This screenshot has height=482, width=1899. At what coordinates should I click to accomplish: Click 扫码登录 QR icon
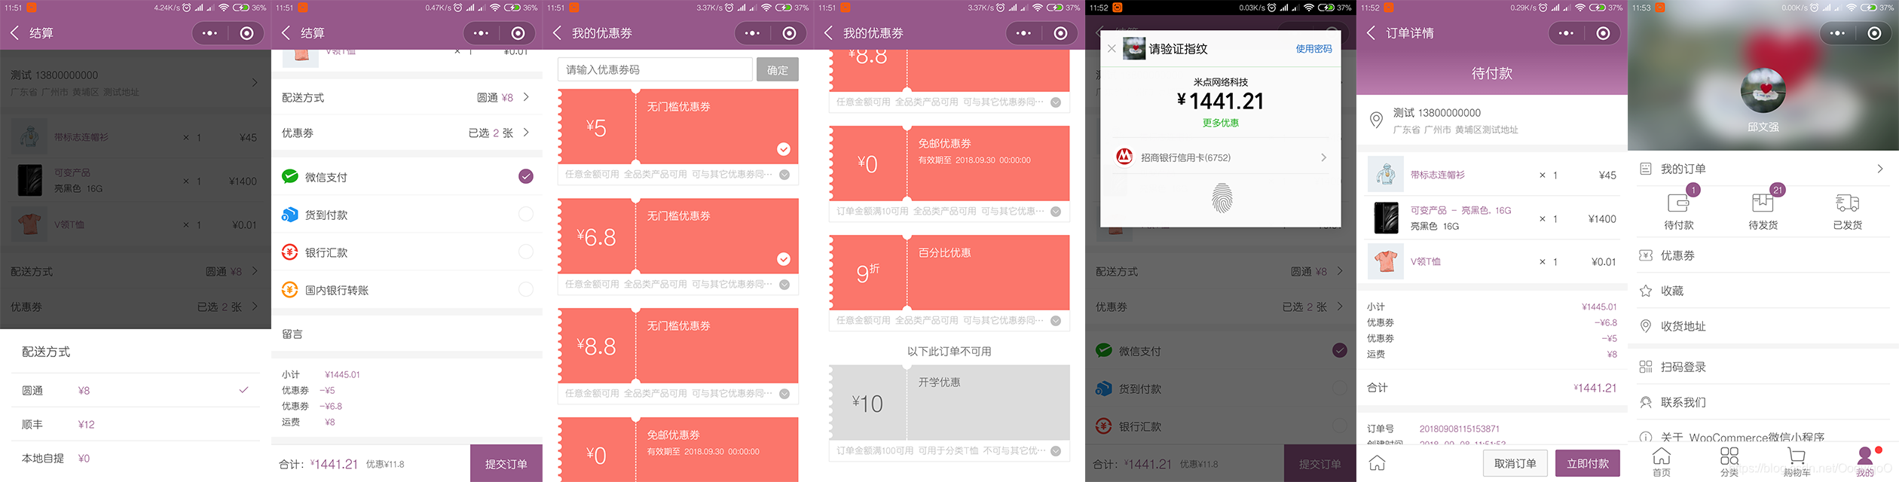tap(1646, 367)
